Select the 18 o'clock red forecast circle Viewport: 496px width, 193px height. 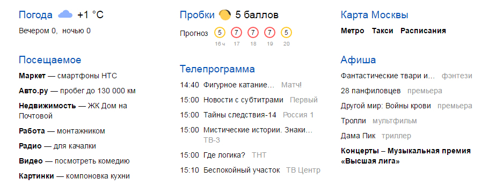point(253,32)
